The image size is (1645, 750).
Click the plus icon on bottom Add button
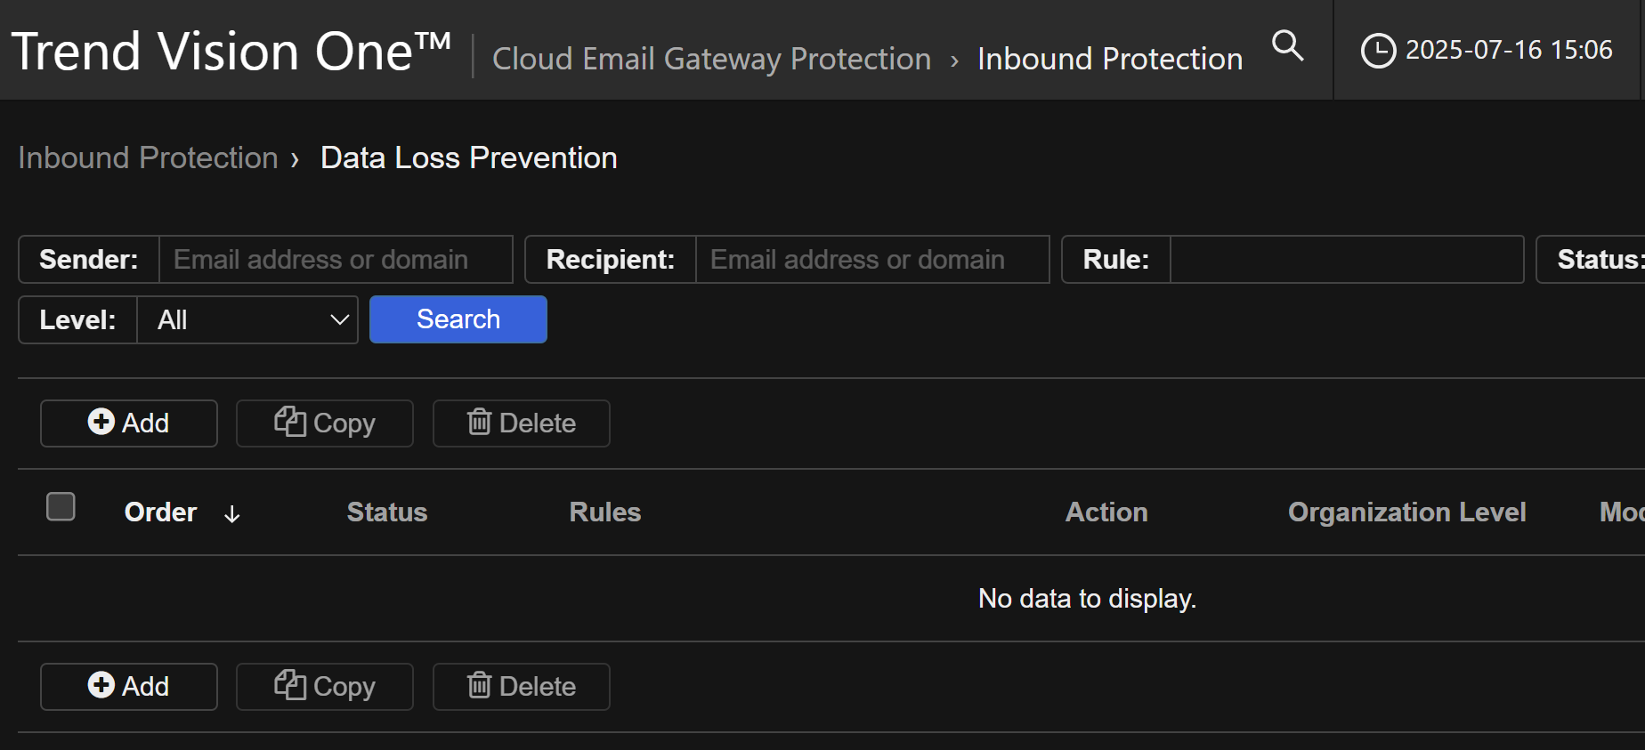(x=101, y=685)
